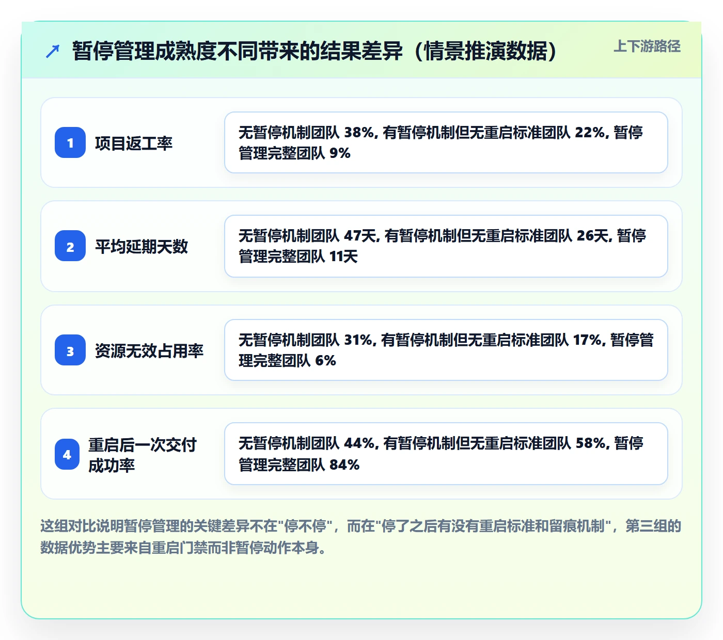Click the value box containing 38%, 22%, 9%
The image size is (723, 640).
coord(446,142)
